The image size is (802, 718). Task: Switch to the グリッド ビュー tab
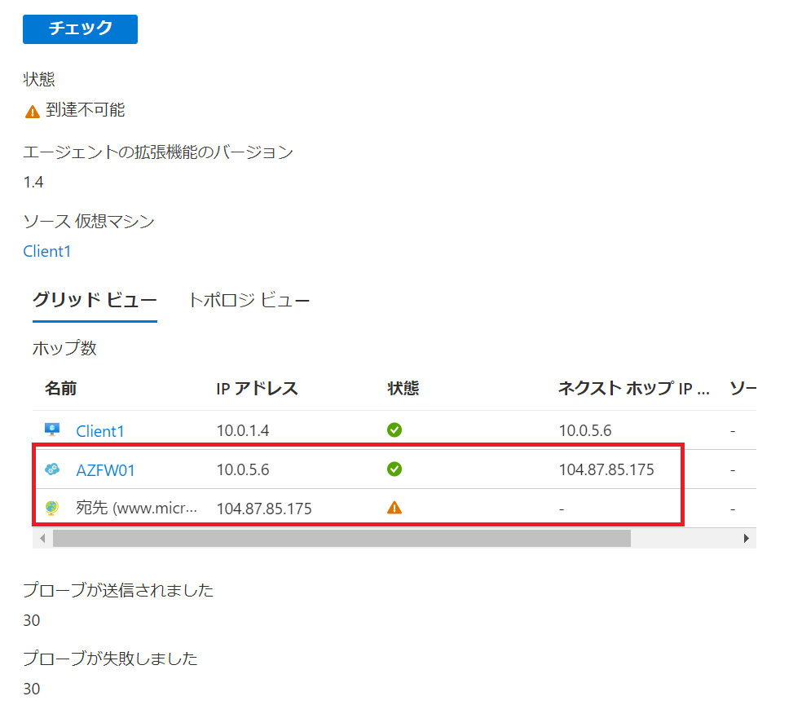pyautogui.click(x=95, y=300)
